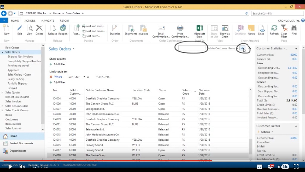
Task: Click Add Filter under Limit totals
Action: 57,82
